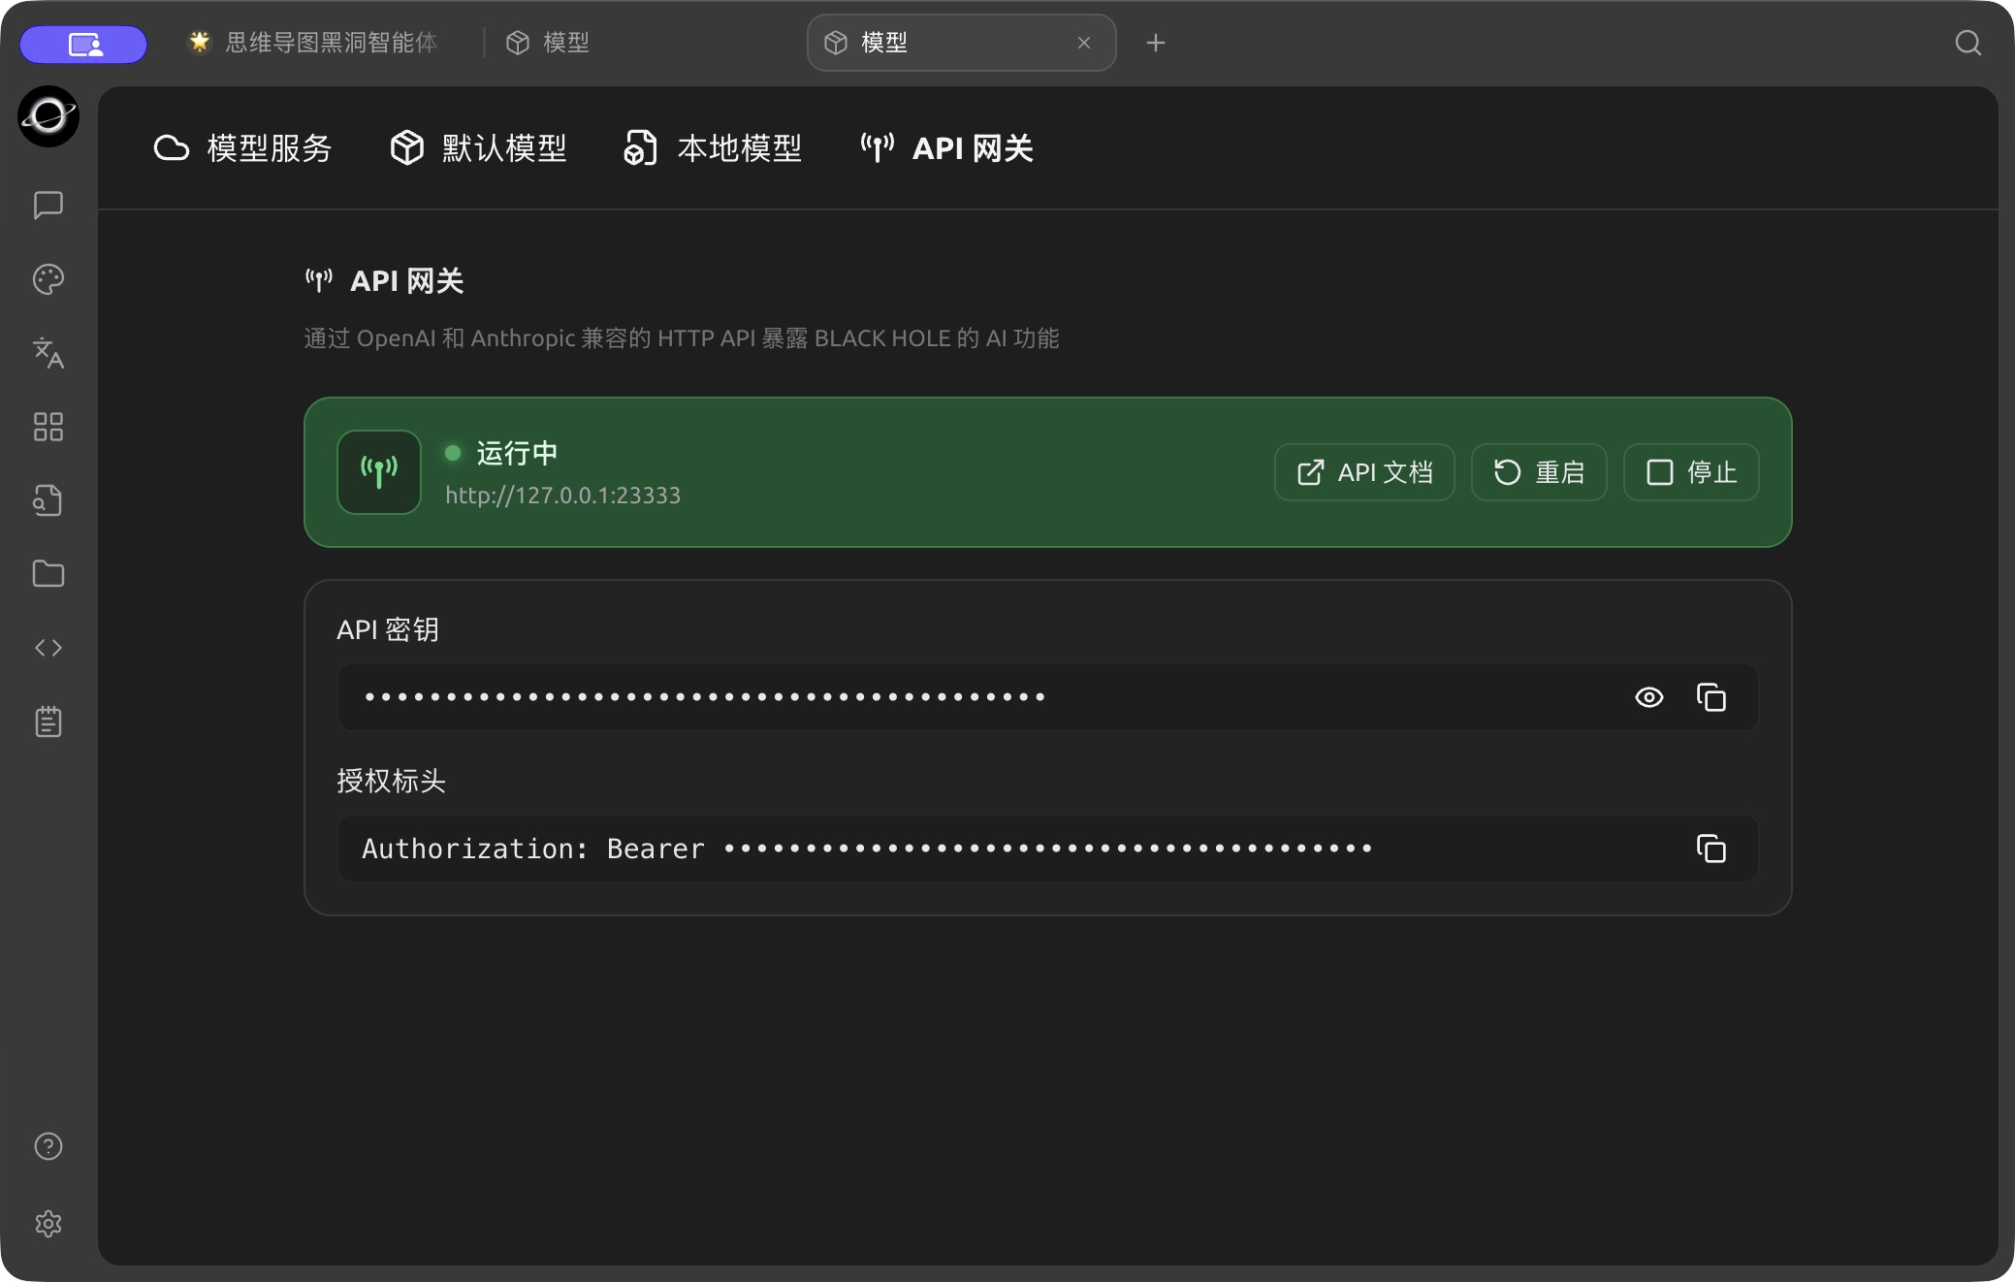Switch to the 模型服务 tab
This screenshot has height=1282, width=2015.
(242, 148)
